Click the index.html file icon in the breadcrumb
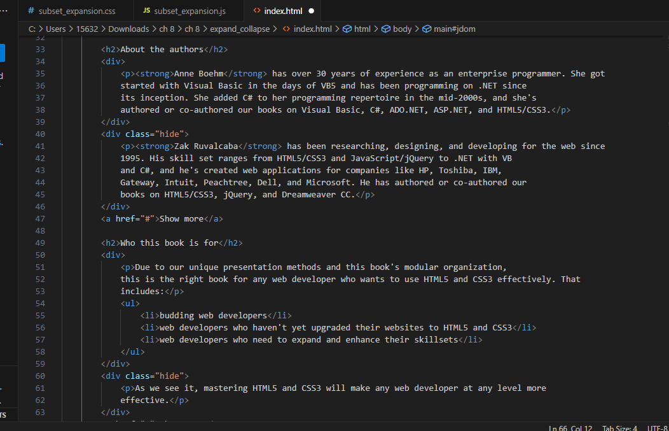This screenshot has height=431, width=669. pos(287,29)
